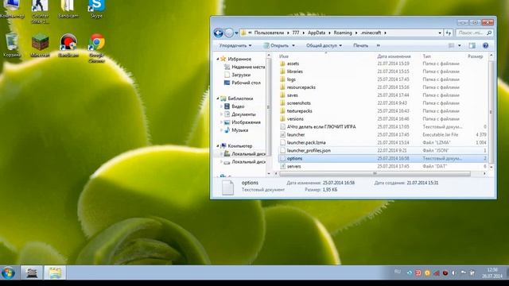This screenshot has width=509, height=286.
Task: Click the RU language indicator
Action: (x=398, y=272)
